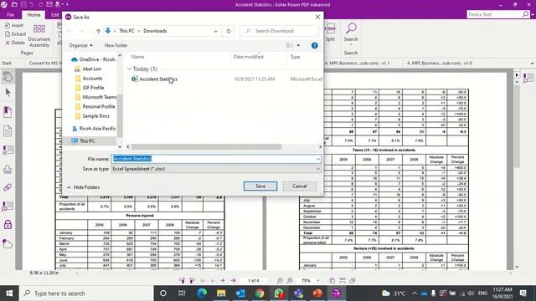Switch to MPS Business v1.1 document tab

pyautogui.click(x=358, y=64)
